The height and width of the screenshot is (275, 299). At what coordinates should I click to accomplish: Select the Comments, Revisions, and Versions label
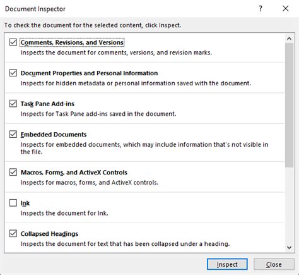coord(72,42)
